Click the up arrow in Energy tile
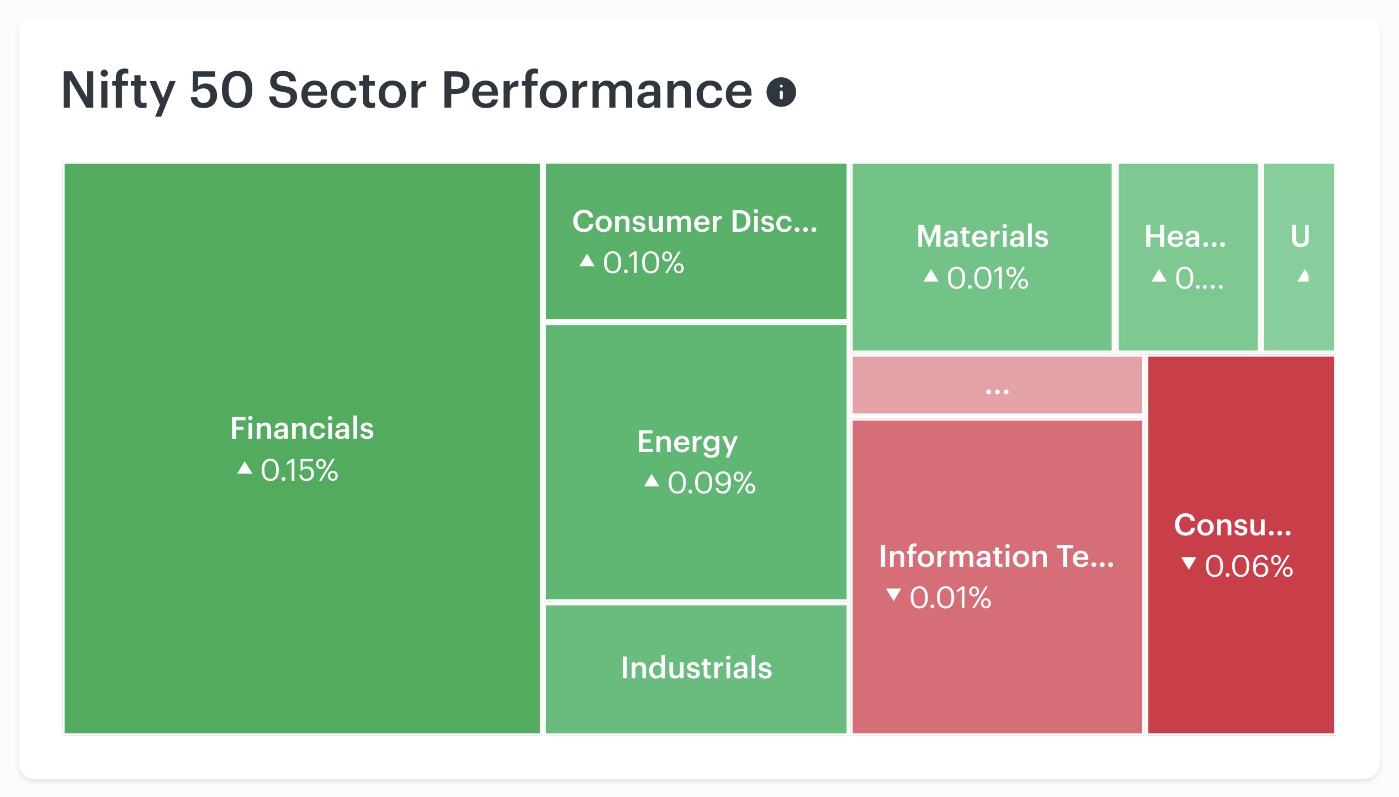 pos(651,481)
